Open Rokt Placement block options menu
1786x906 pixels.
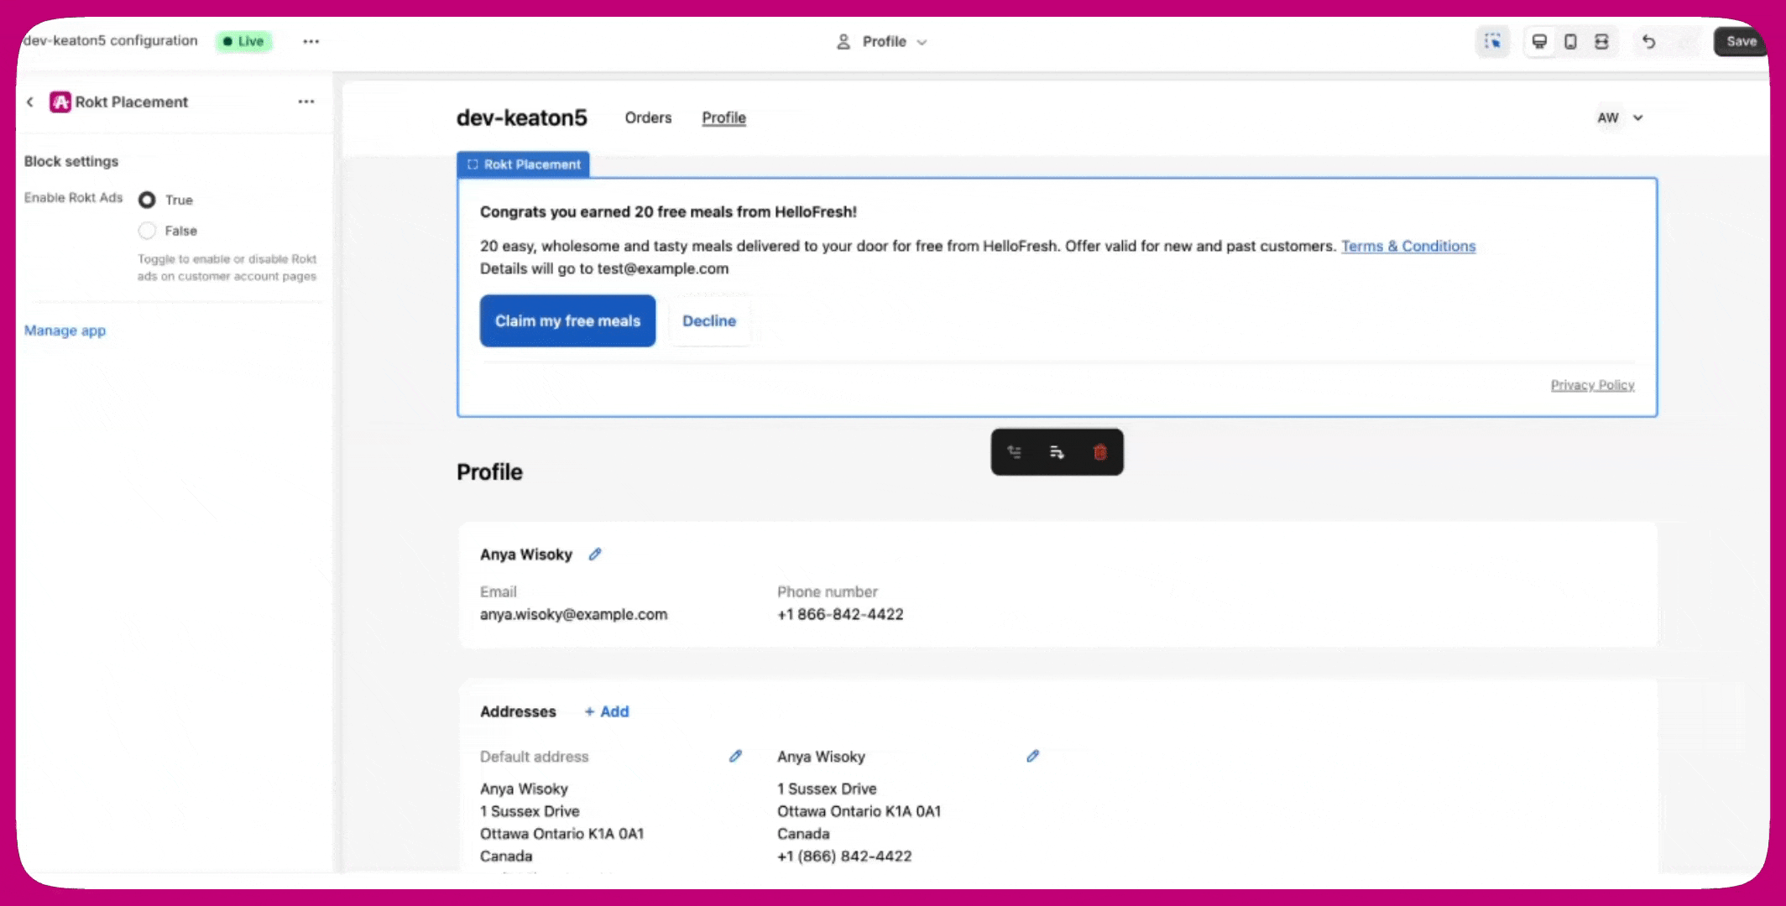[306, 102]
